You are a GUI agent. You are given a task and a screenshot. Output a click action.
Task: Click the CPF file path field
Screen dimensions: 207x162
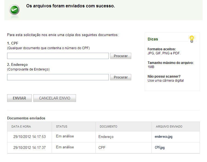click(x=58, y=56)
